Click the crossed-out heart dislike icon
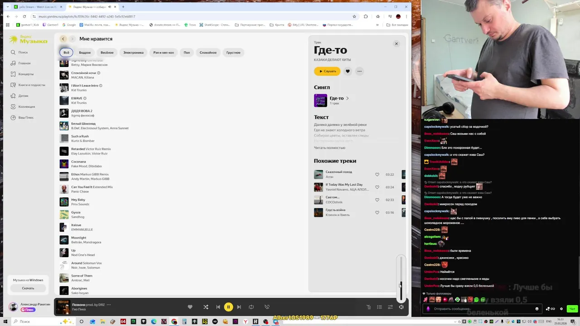580x326 pixels. tap(267, 307)
